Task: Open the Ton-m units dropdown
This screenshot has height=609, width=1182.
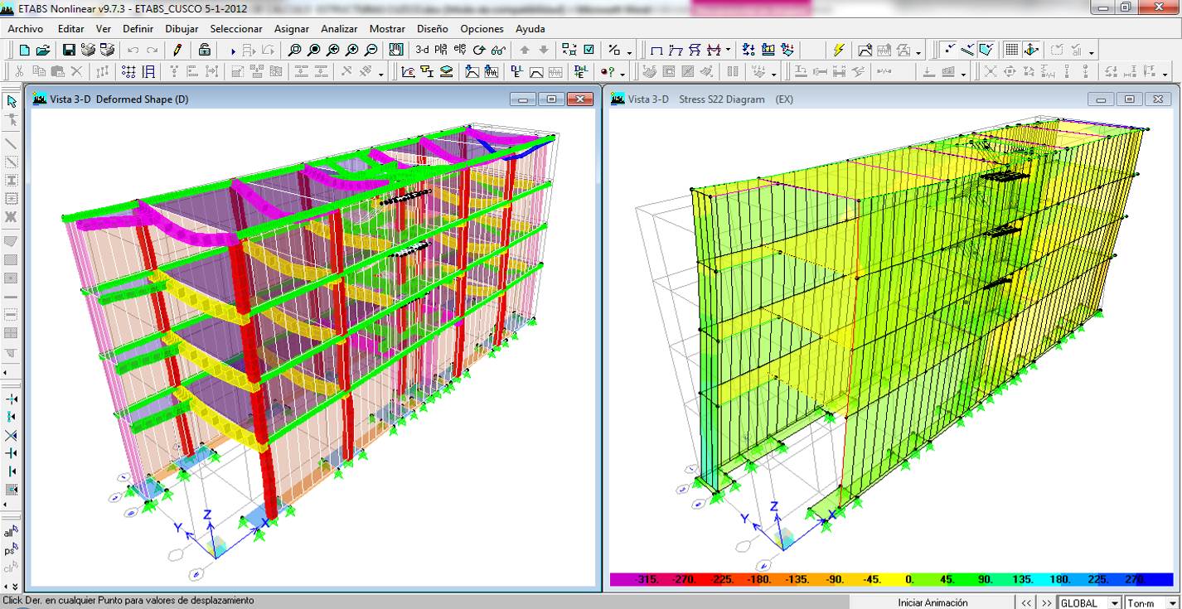Action: (1172, 602)
